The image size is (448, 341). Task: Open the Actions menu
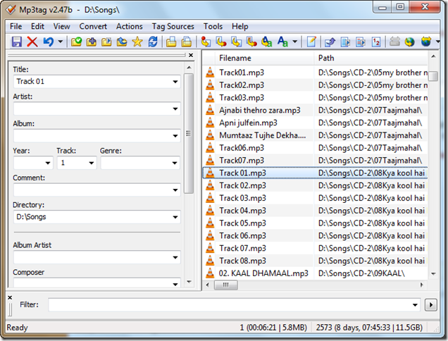[x=130, y=26]
